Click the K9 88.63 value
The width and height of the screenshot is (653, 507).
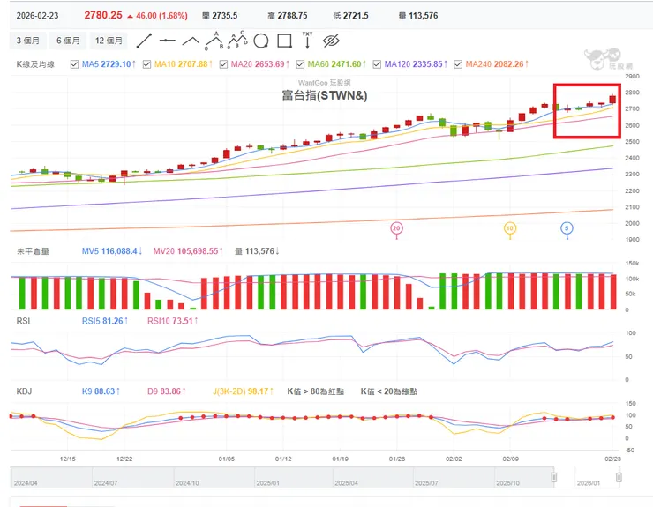[101, 391]
